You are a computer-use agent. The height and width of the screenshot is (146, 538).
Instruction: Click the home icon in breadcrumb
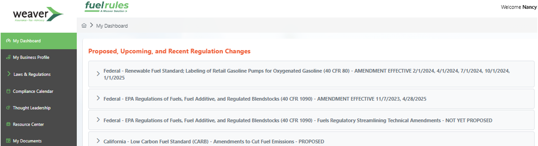(84, 25)
